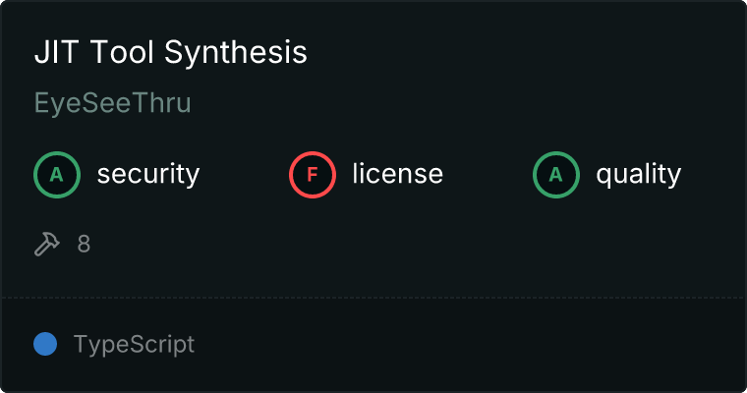Viewport: 747px width, 393px height.
Task: Click empty card space right of tool count
Action: point(393,244)
